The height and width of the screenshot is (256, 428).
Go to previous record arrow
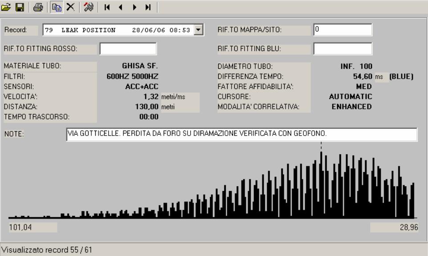point(120,8)
